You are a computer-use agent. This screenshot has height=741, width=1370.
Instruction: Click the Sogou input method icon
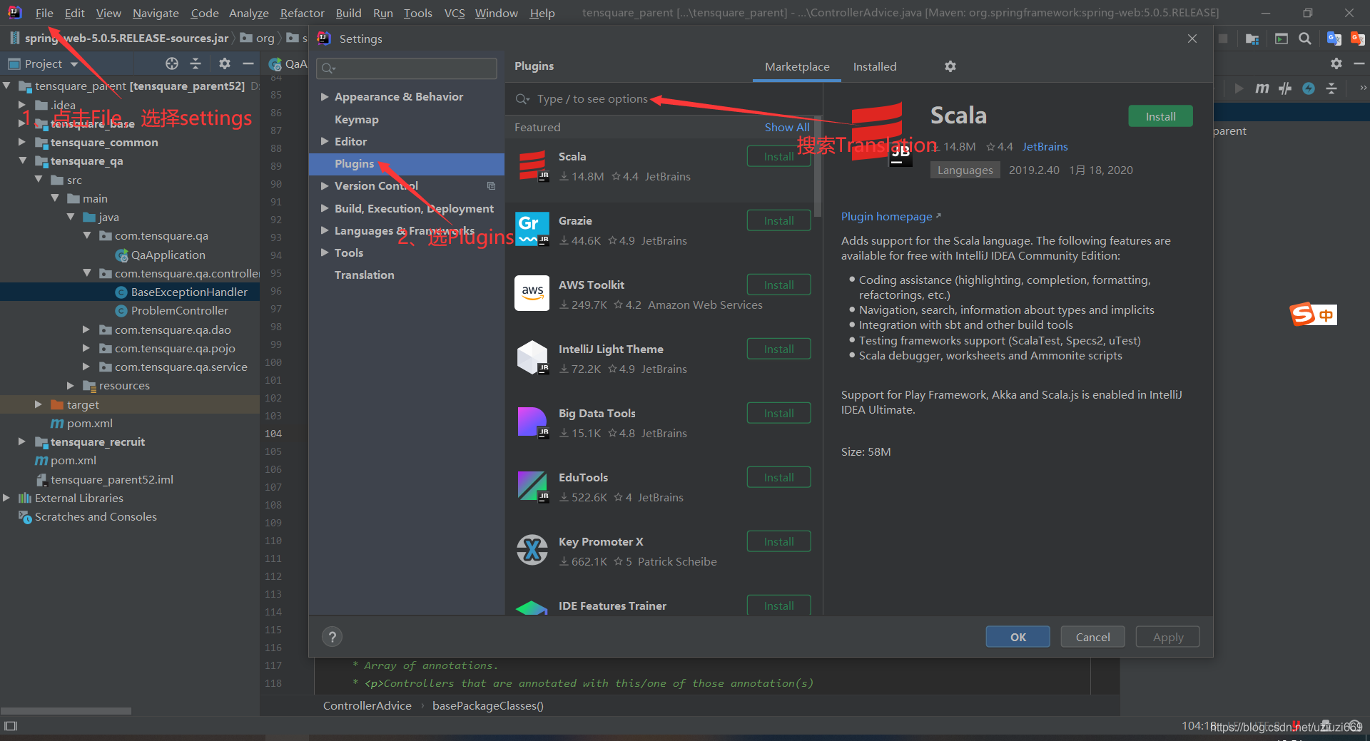pyautogui.click(x=1313, y=315)
